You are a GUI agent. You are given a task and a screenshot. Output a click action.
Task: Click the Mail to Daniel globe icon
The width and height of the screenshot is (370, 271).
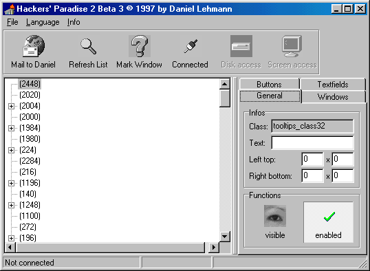tap(34, 46)
